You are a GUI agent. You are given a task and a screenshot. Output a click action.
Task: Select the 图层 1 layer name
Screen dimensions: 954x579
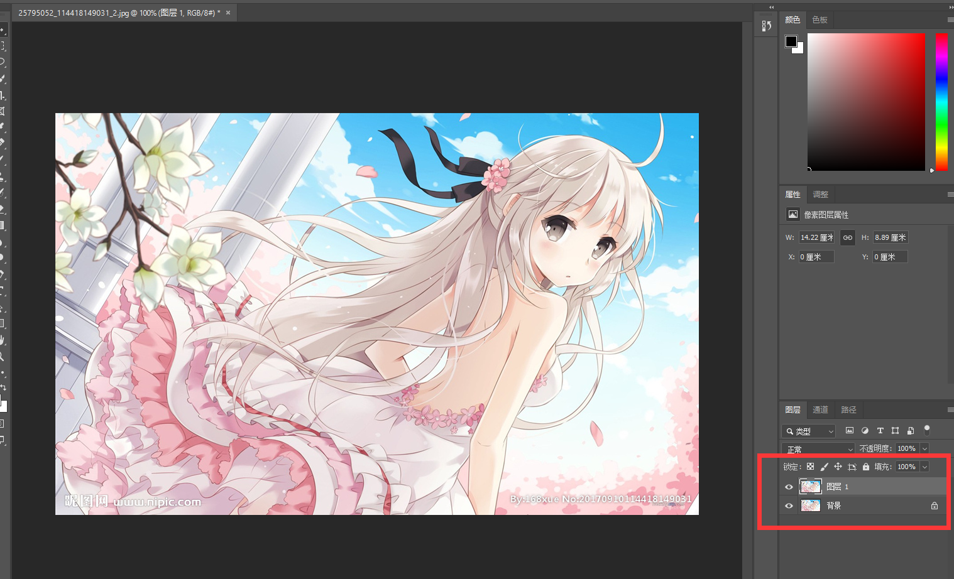pyautogui.click(x=838, y=487)
